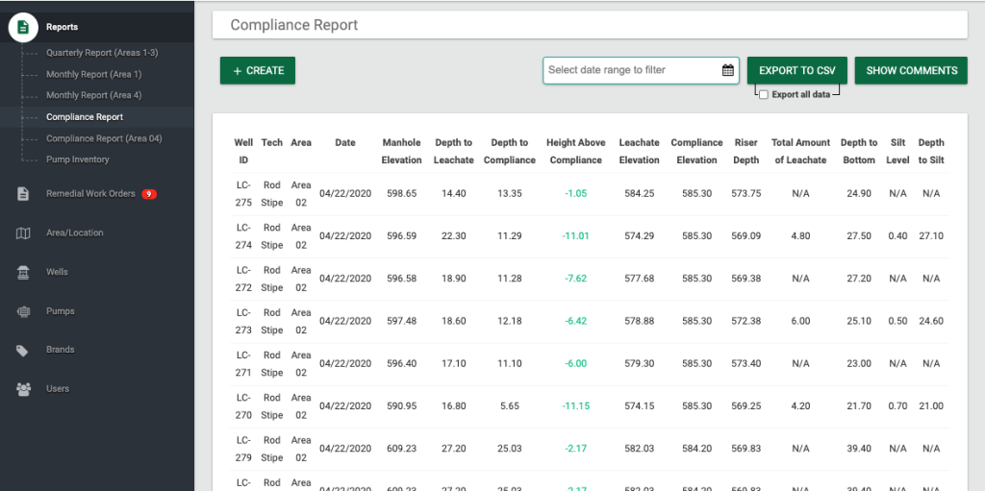Click Export to CSV button
This screenshot has height=491, width=985.
click(796, 70)
